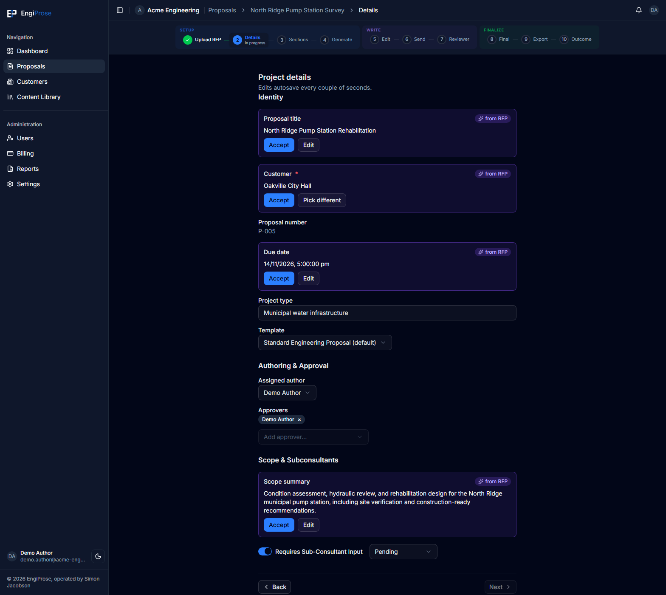
Task: Click step 6 Send circle
Action: pyautogui.click(x=407, y=40)
